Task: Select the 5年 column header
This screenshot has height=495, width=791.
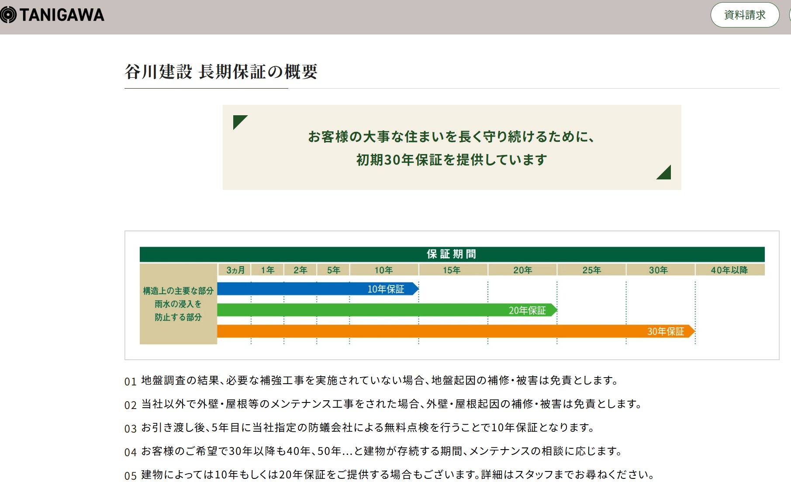Action: click(333, 270)
